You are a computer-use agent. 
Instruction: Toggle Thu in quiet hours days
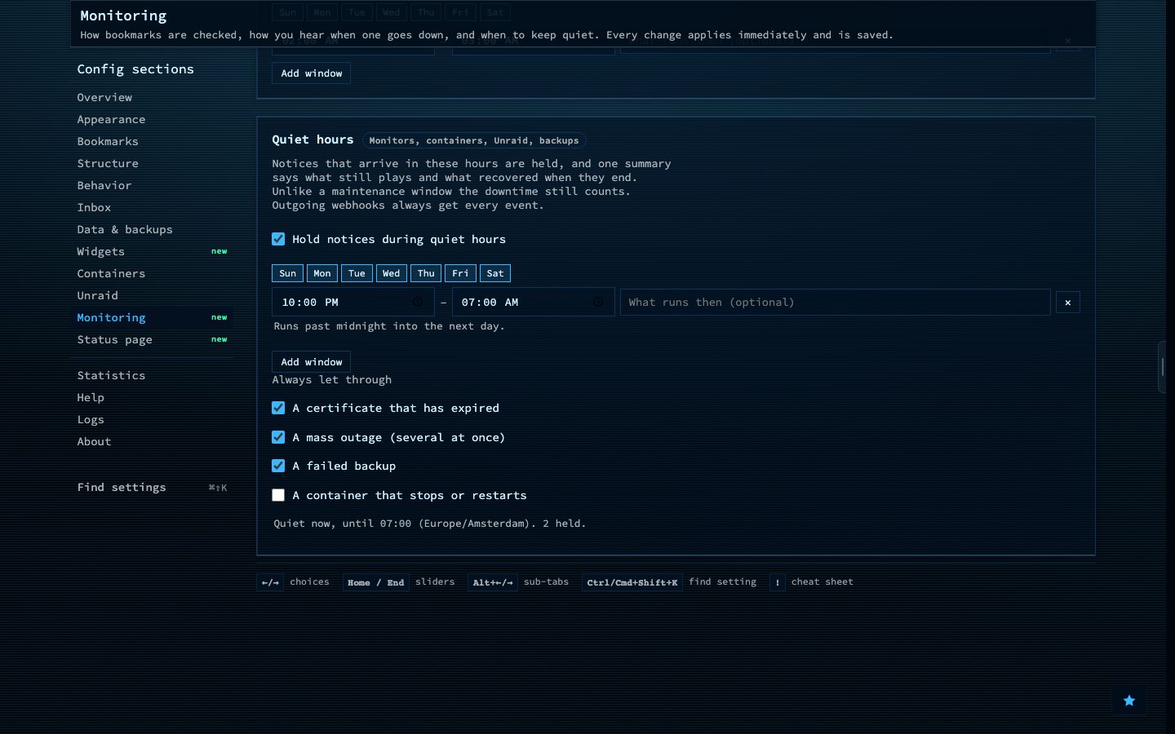[x=426, y=273]
